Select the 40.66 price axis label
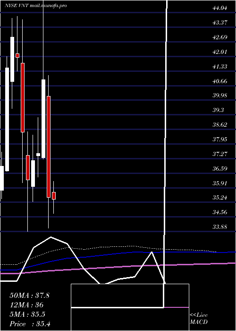 (220, 81)
